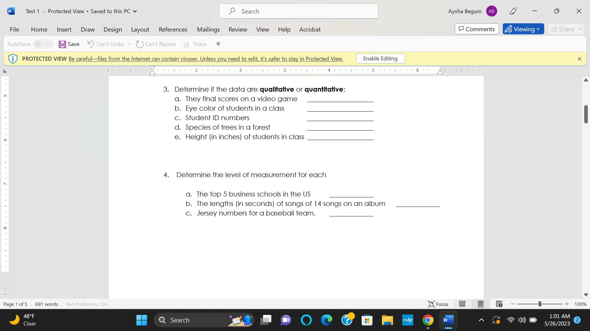The width and height of the screenshot is (590, 331).
Task: Toggle AutoSave on
Action: pyautogui.click(x=43, y=44)
